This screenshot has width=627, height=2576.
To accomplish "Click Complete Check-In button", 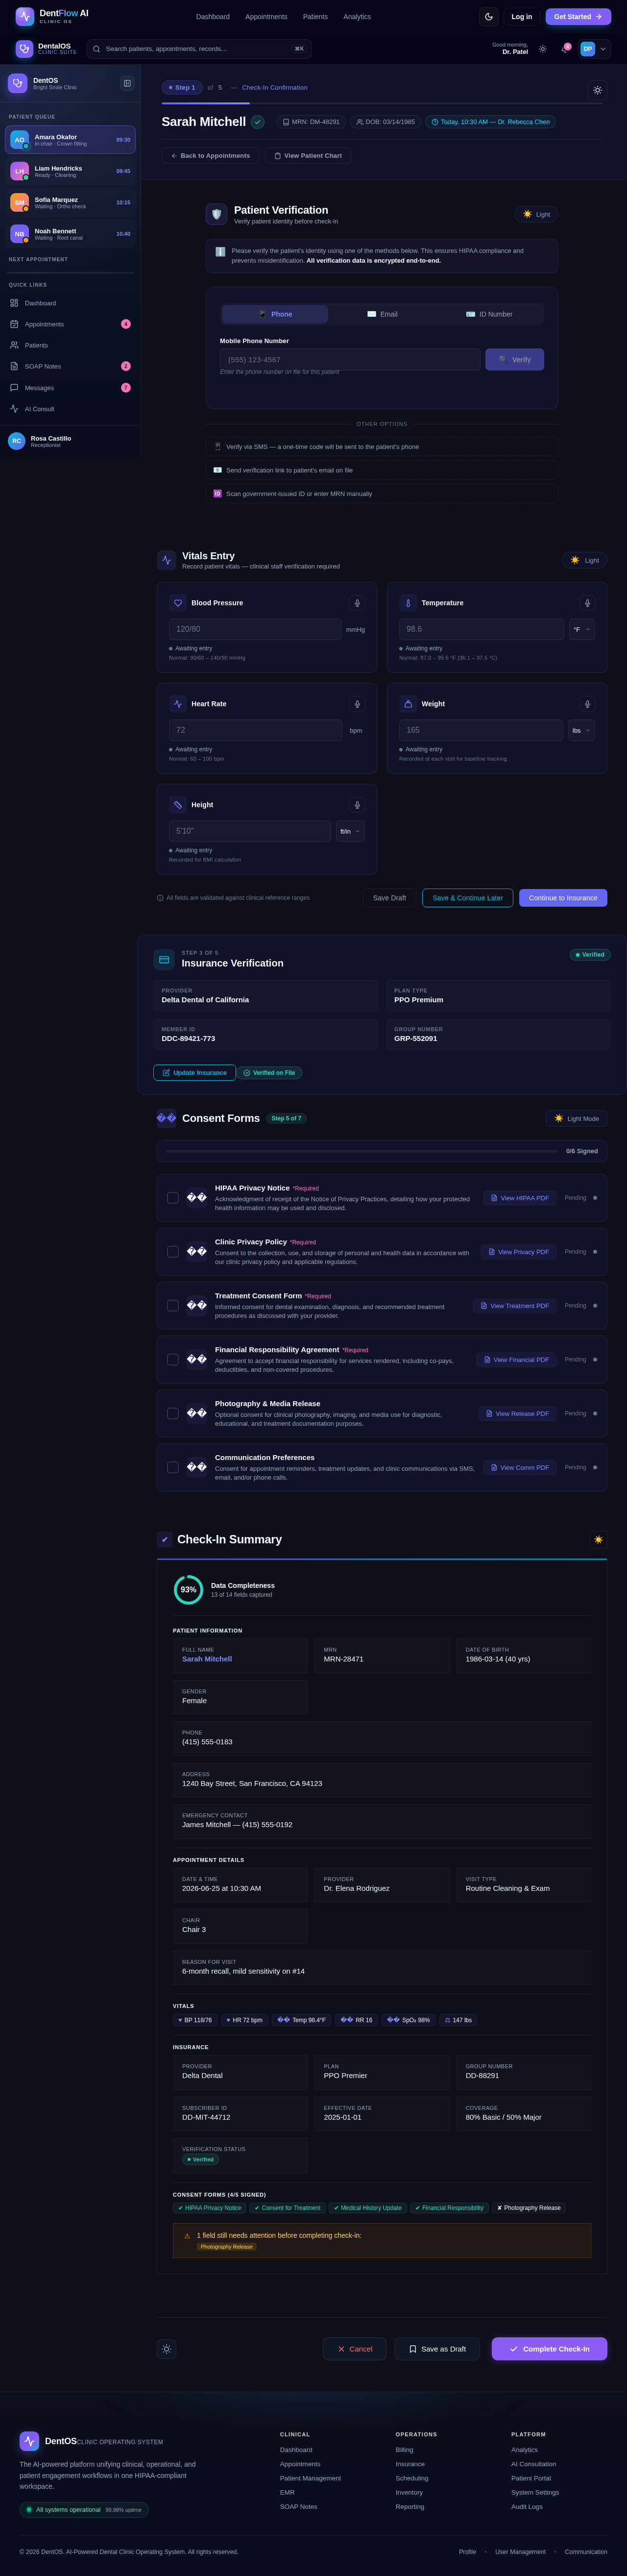I will tap(549, 2349).
